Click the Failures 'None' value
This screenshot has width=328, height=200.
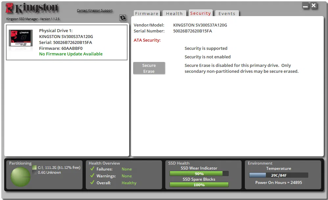(127, 169)
